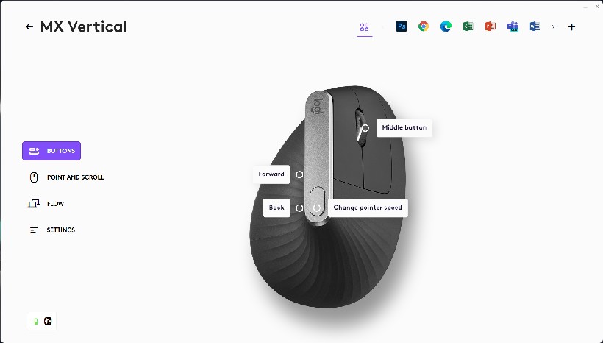Switch to Microsoft Edge profile
The width and height of the screenshot is (603, 343).
point(446,26)
